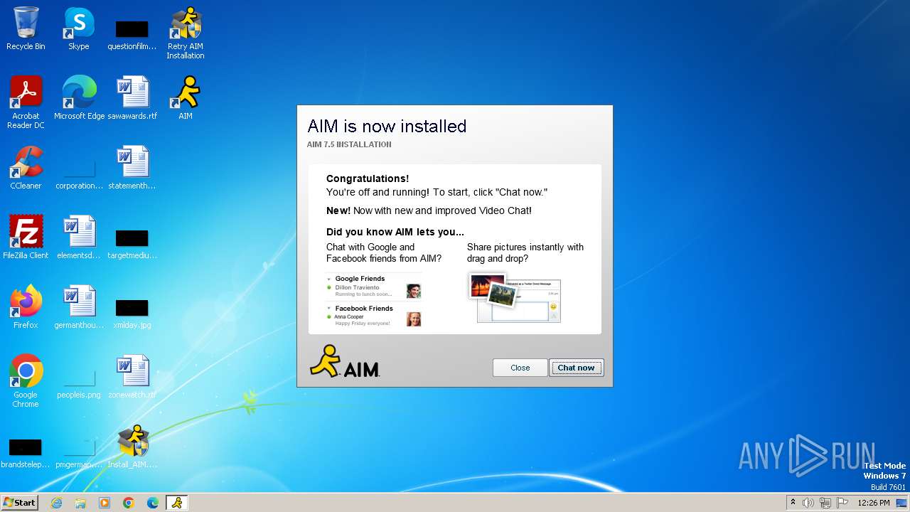910x512 pixels.
Task: Click the Facebook Friends group label
Action: coord(364,309)
